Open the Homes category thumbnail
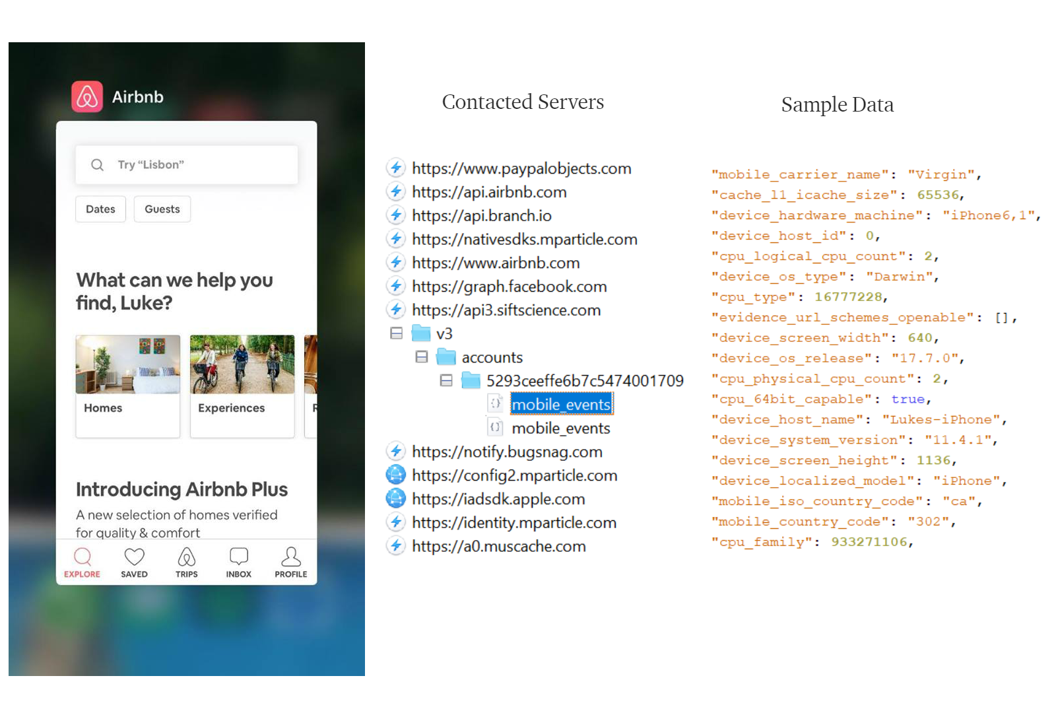 point(128,365)
